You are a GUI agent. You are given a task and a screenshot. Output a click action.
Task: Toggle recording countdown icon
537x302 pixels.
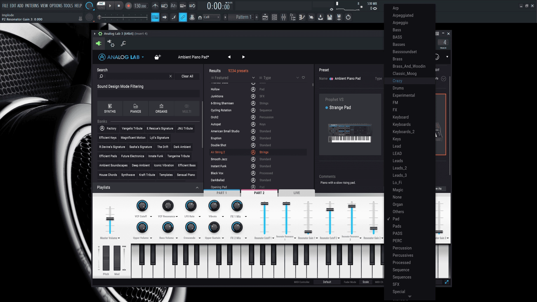(x=174, y=6)
